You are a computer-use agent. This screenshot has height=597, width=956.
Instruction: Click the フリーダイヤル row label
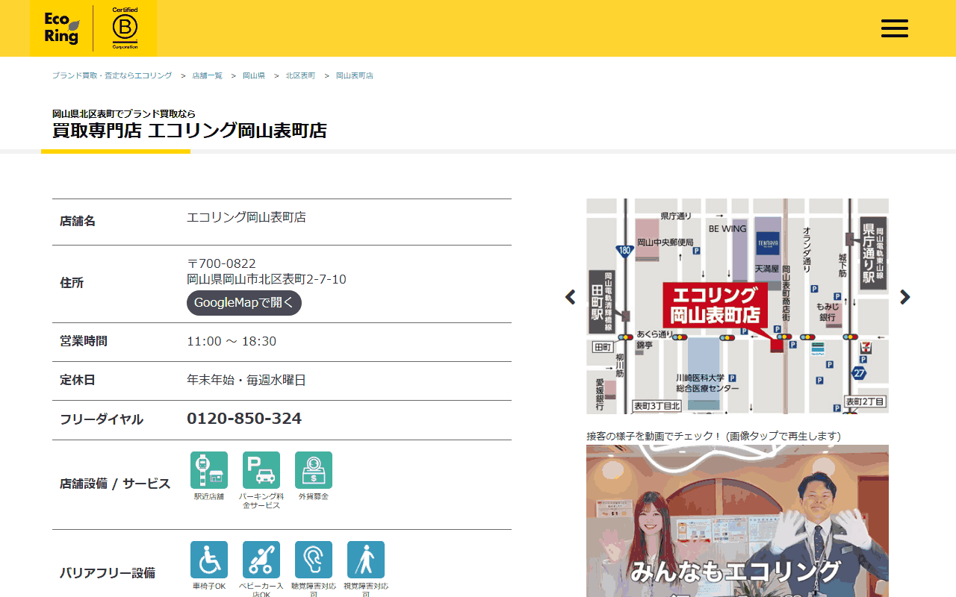point(102,419)
